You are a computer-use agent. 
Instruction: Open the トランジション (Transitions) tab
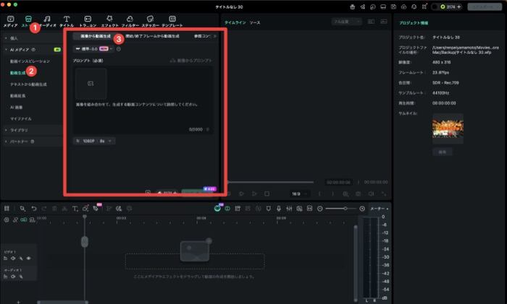(x=88, y=21)
